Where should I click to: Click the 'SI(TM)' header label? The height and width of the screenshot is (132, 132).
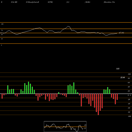tap(50, 2)
